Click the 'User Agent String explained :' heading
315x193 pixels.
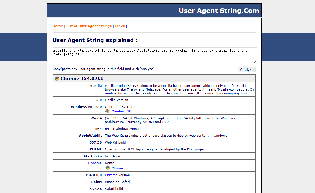tap(95, 40)
